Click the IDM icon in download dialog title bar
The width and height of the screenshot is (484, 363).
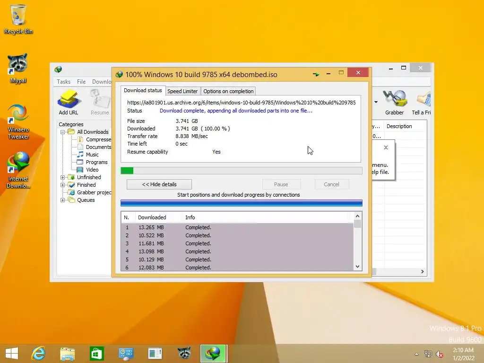point(119,74)
